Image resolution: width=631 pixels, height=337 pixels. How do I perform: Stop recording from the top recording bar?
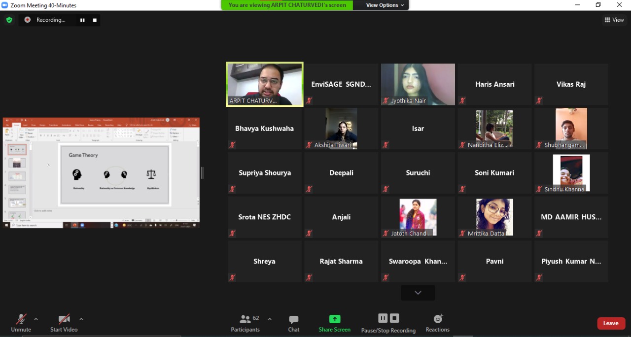95,20
